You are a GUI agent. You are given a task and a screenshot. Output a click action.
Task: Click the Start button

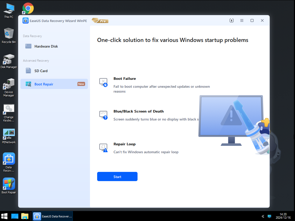click(x=117, y=176)
